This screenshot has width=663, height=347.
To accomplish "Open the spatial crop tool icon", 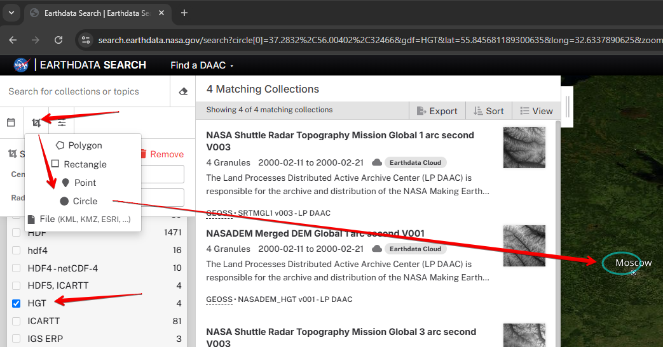I will [36, 123].
